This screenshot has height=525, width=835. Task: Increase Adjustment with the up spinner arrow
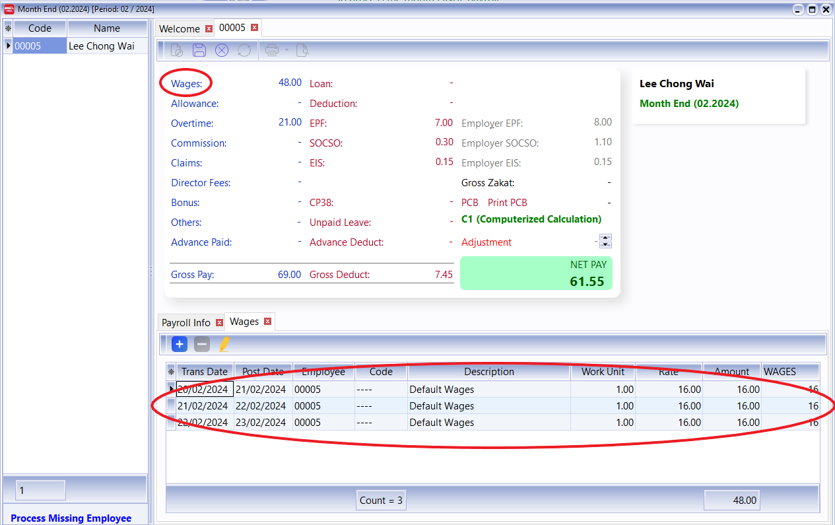(x=605, y=238)
